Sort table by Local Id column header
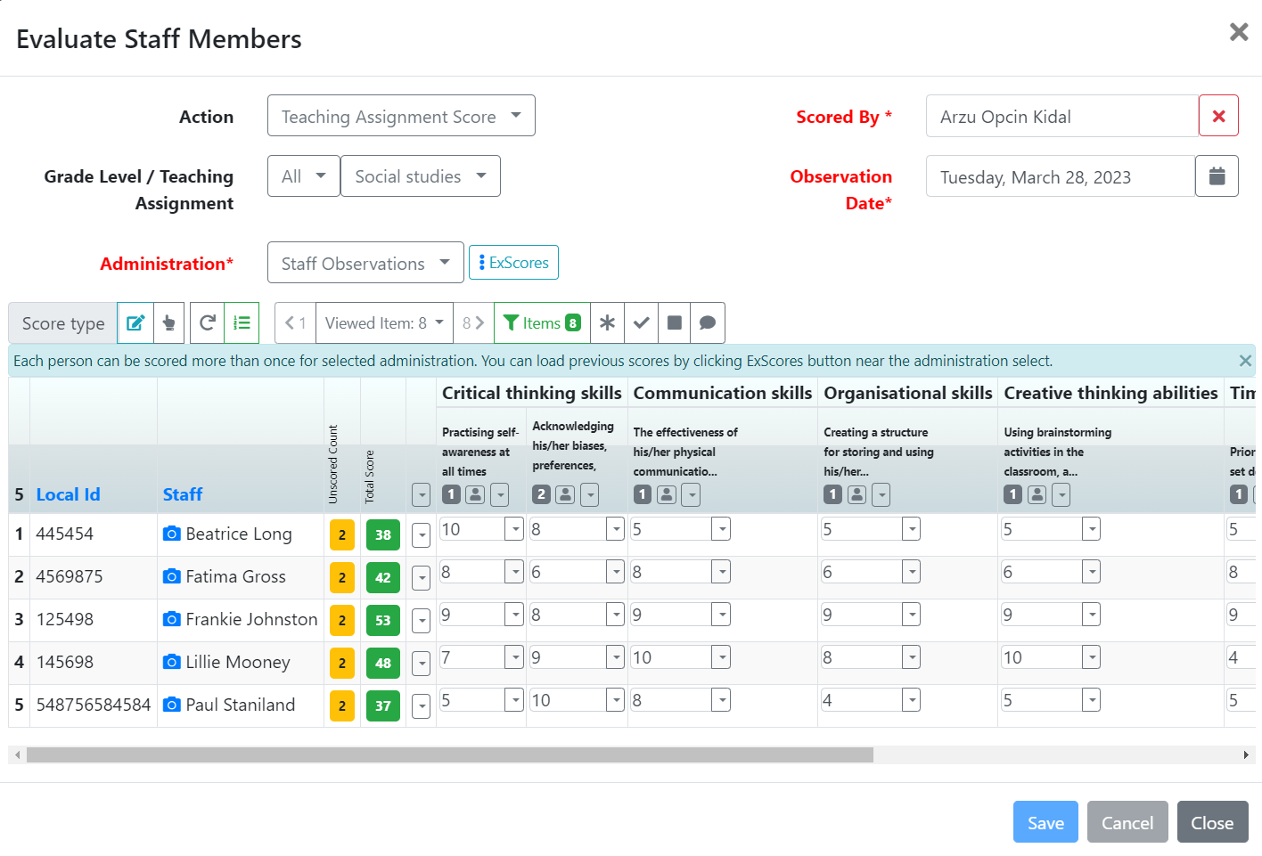The height and width of the screenshot is (856, 1262). pos(68,494)
